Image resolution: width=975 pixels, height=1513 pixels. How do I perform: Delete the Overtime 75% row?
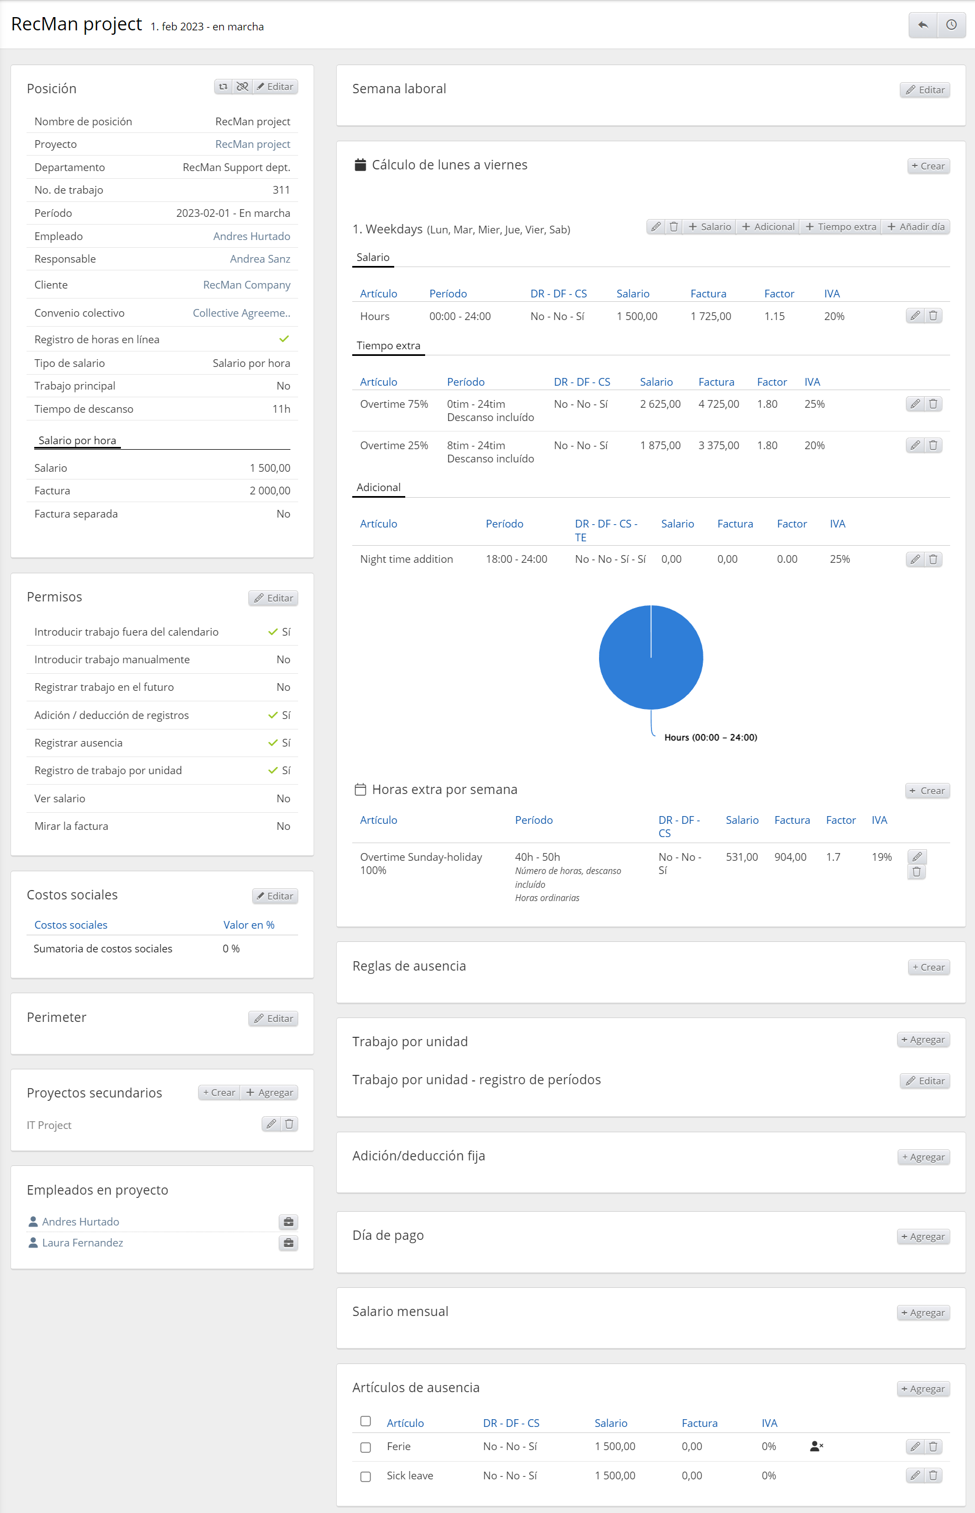pyautogui.click(x=932, y=404)
